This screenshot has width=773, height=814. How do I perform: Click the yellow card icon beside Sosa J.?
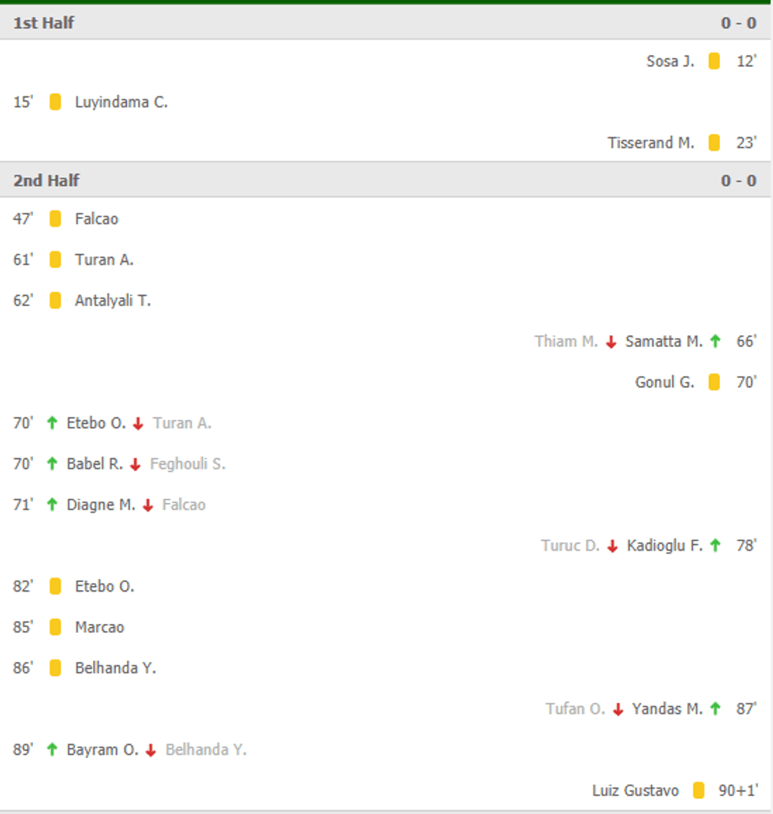pyautogui.click(x=714, y=62)
